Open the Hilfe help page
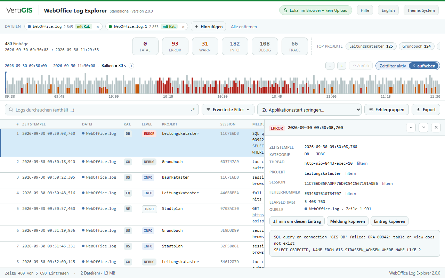 [365, 10]
